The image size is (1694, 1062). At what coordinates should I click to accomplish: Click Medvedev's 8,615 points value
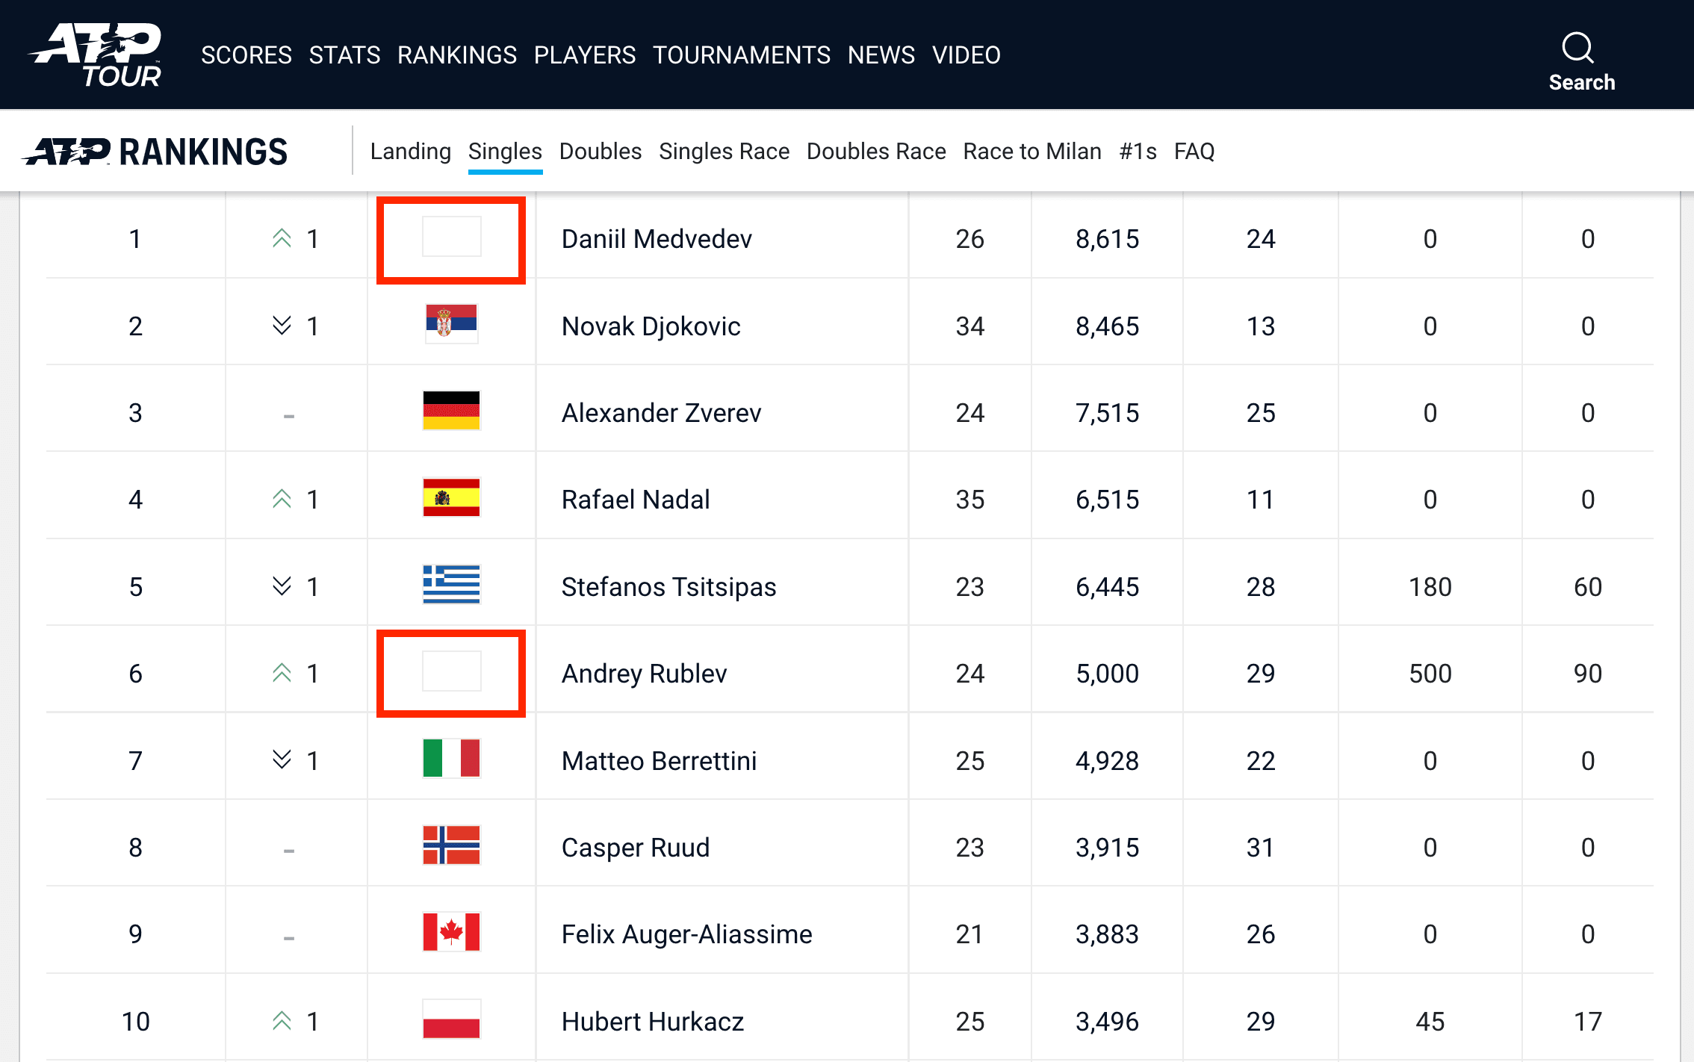click(1107, 239)
